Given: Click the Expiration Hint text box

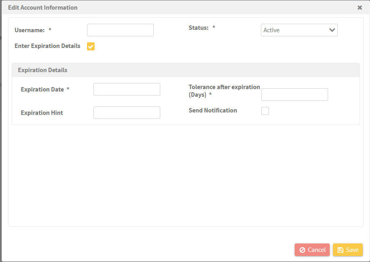Looking at the screenshot, I should click(127, 113).
